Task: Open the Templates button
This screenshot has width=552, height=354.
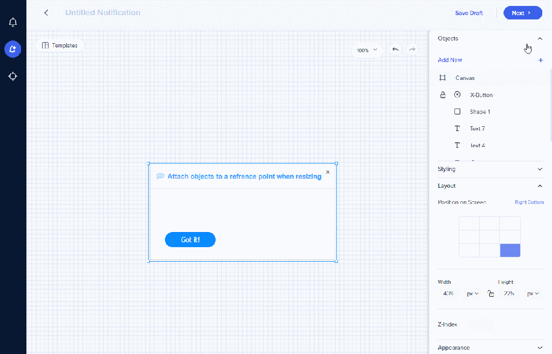Action: click(60, 45)
